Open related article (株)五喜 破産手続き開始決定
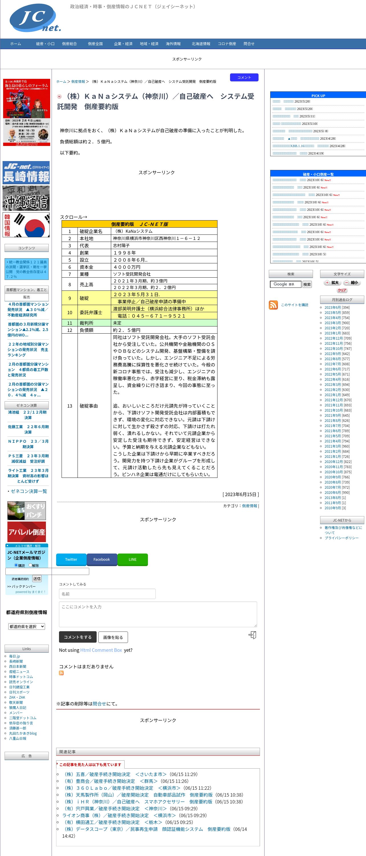Image resolution: width=366 pixels, height=856 pixels. 114,774
